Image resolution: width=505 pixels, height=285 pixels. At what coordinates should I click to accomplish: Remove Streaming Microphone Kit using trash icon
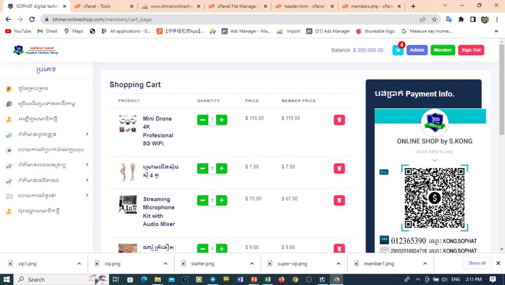coord(339,200)
